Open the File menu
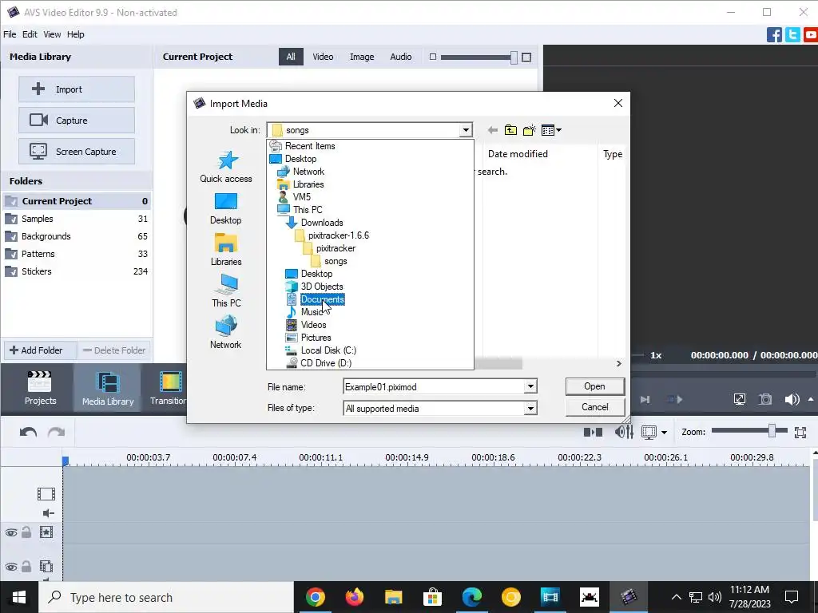This screenshot has height=613, width=818. point(10,34)
